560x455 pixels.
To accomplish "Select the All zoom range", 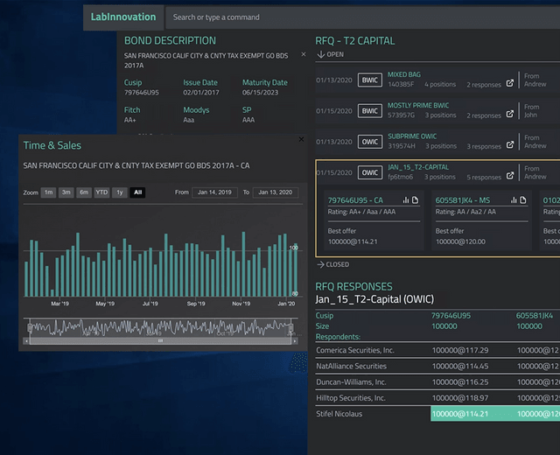I will point(137,192).
